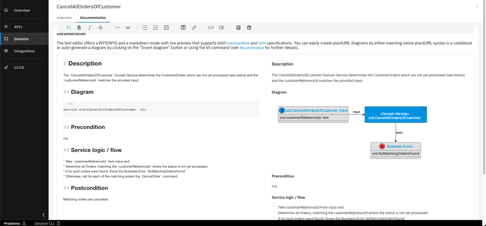Insert an unordered bullet list
The height and width of the screenshot is (226, 486).
click(145, 28)
